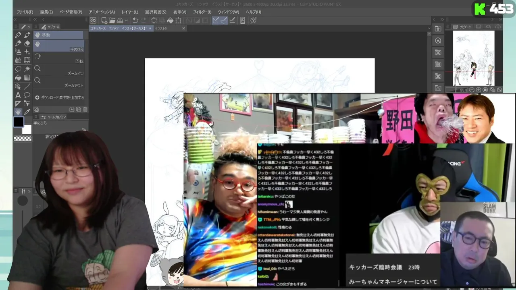Select the Text tool

point(18,95)
